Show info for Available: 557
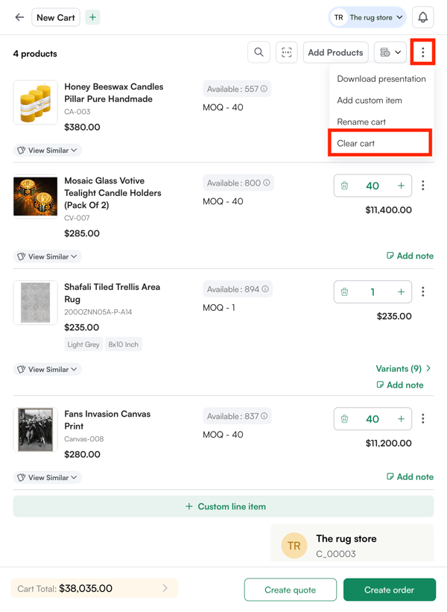The width and height of the screenshot is (447, 612). 264,89
